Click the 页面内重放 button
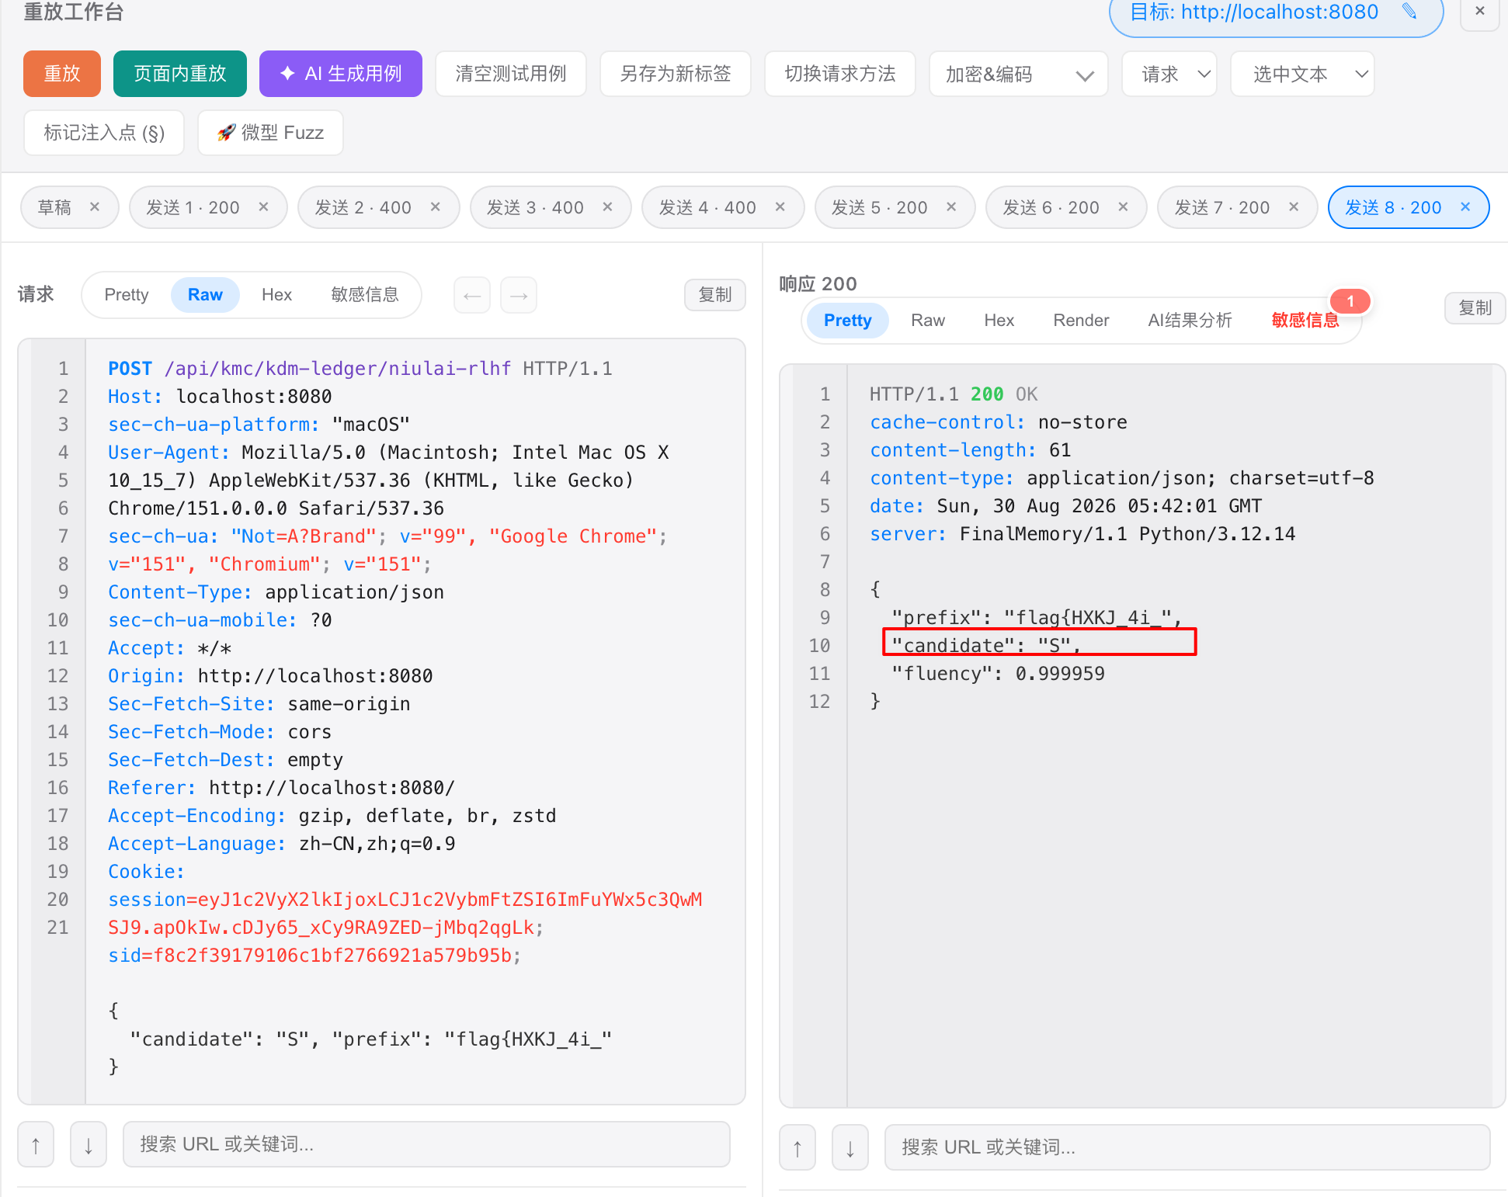Image resolution: width=1508 pixels, height=1197 pixels. tap(180, 74)
